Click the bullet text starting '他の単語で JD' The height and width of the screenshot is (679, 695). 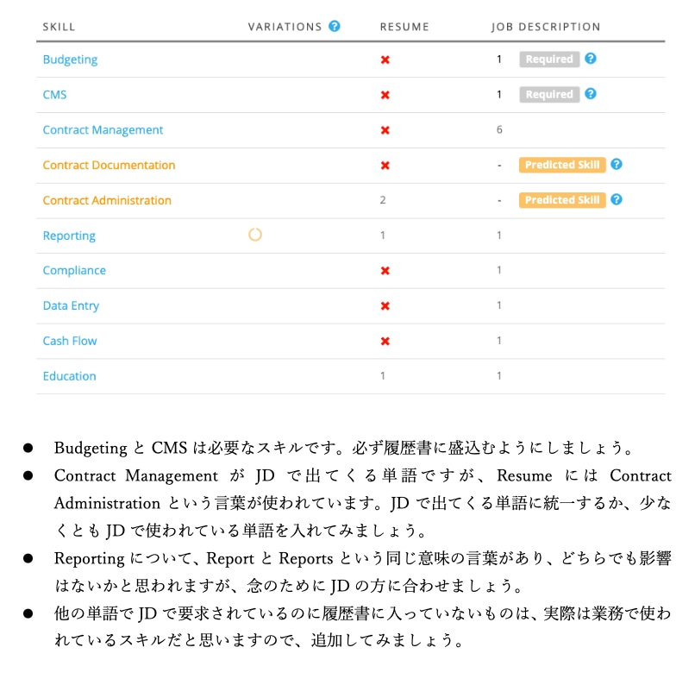362,626
